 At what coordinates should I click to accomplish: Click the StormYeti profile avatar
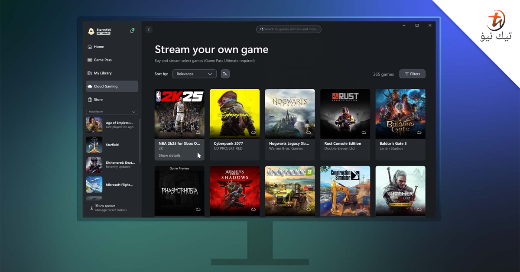click(91, 31)
